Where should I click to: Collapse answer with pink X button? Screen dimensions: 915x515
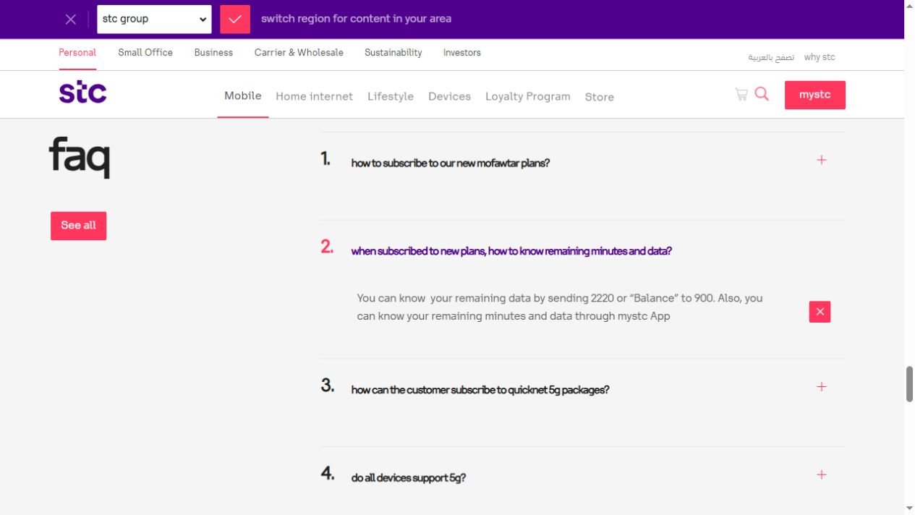820,312
